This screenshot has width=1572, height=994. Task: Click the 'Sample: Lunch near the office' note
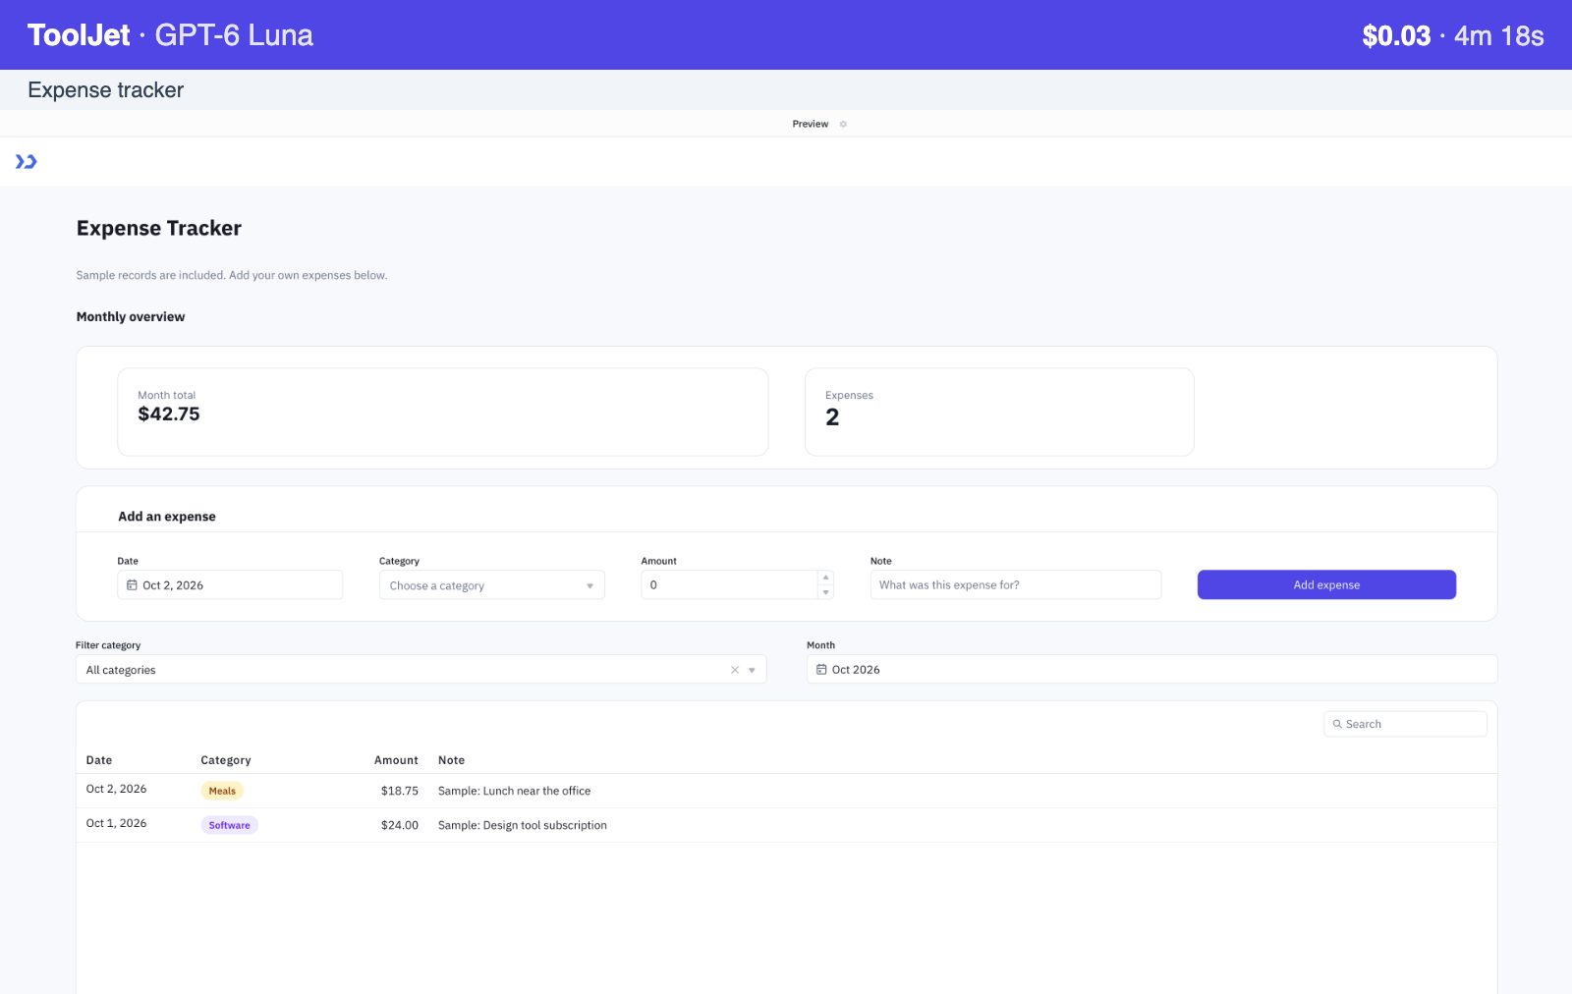[514, 791]
